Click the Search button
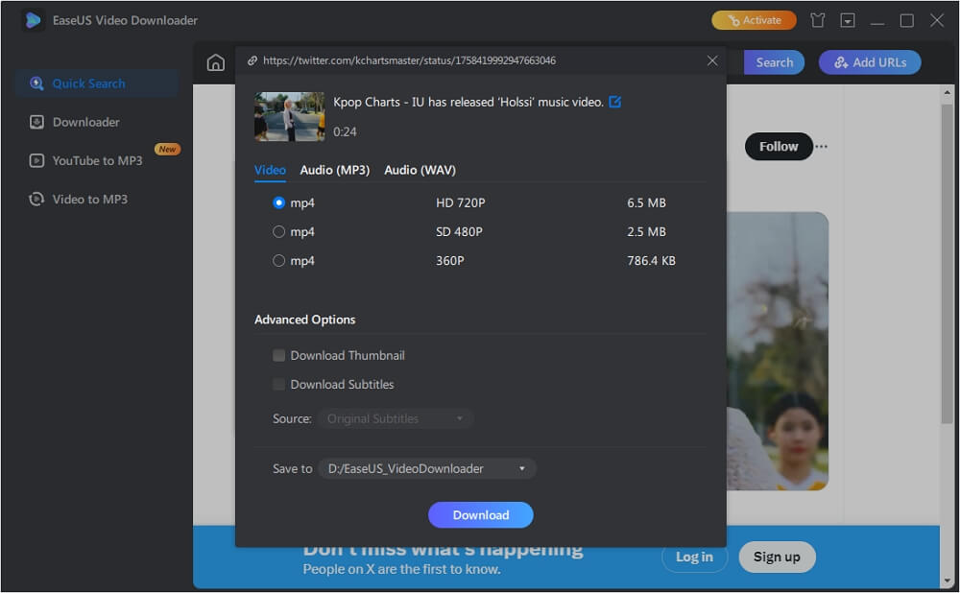Viewport: 960px width, 593px height. 774,62
